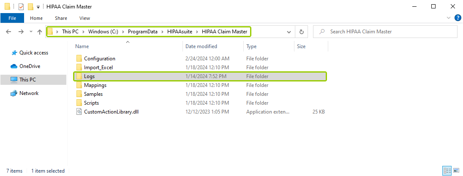Select the Configuration folder icon
The image size is (463, 176).
(79, 58)
